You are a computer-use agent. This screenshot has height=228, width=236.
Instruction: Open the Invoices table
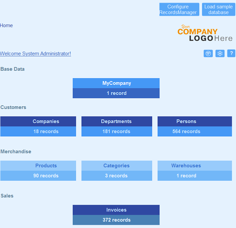(x=116, y=210)
